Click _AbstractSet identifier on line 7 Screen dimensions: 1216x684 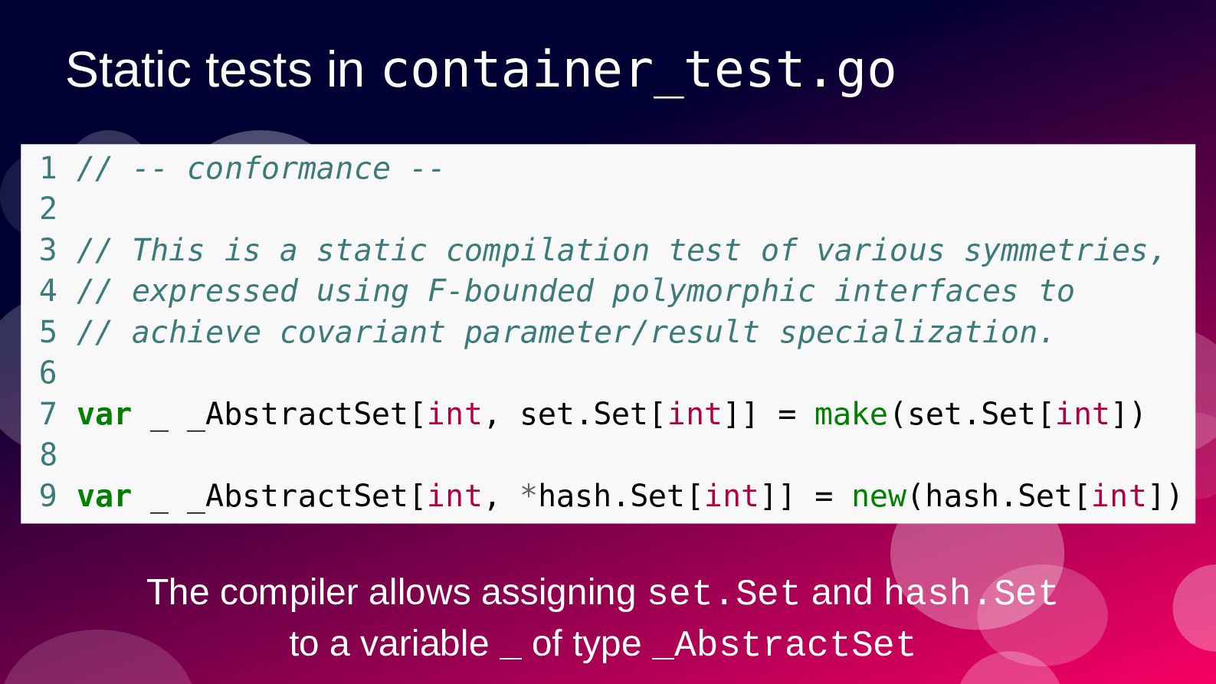[297, 414]
